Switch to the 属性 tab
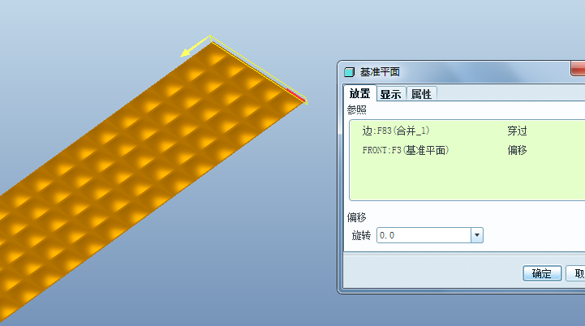The image size is (585, 326). (x=421, y=94)
